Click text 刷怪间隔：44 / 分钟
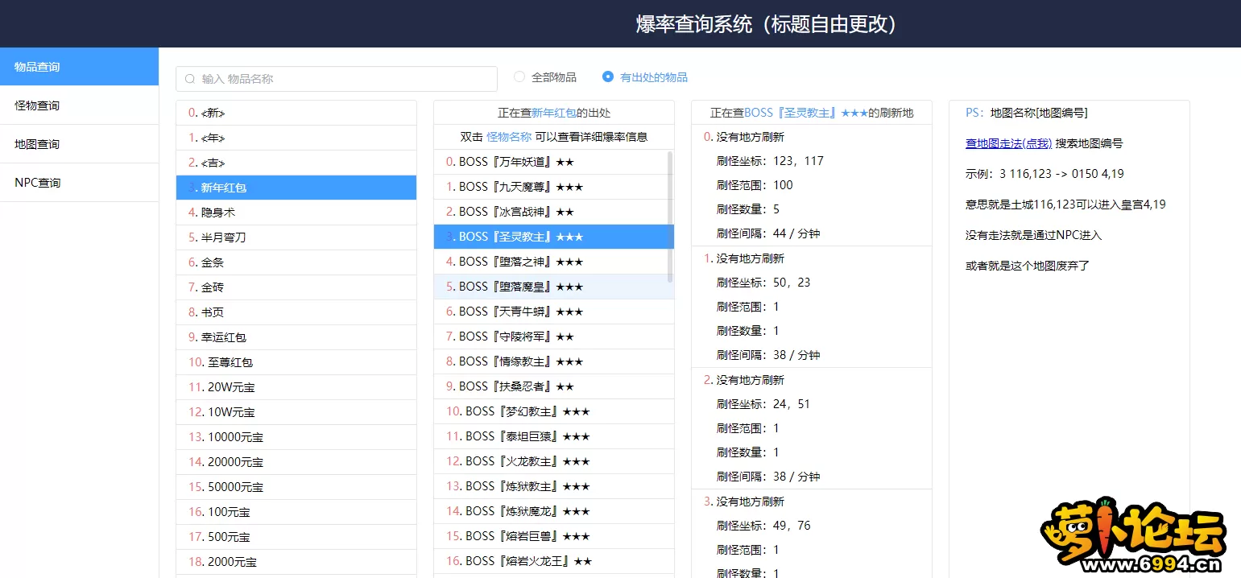Viewport: 1241px width, 578px height. 768,233
